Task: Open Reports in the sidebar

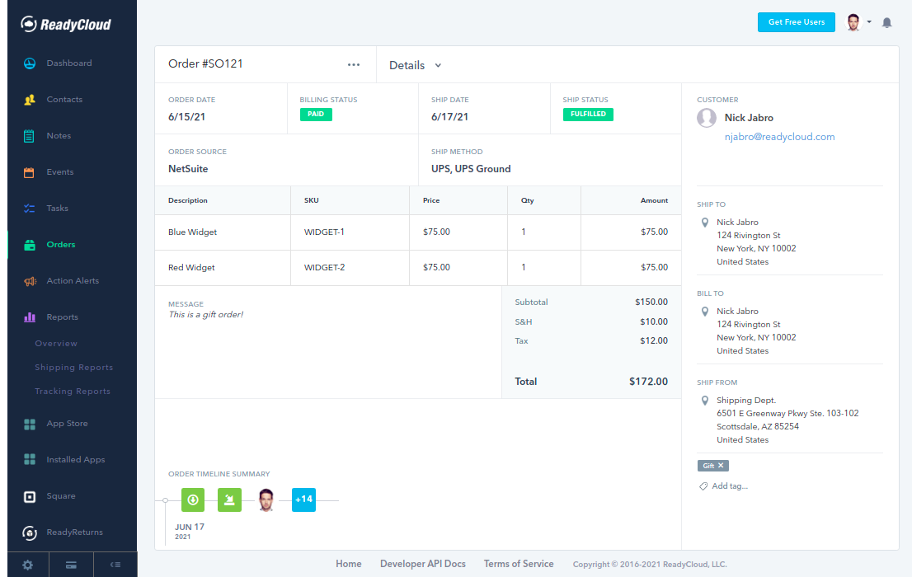Action: (x=62, y=317)
